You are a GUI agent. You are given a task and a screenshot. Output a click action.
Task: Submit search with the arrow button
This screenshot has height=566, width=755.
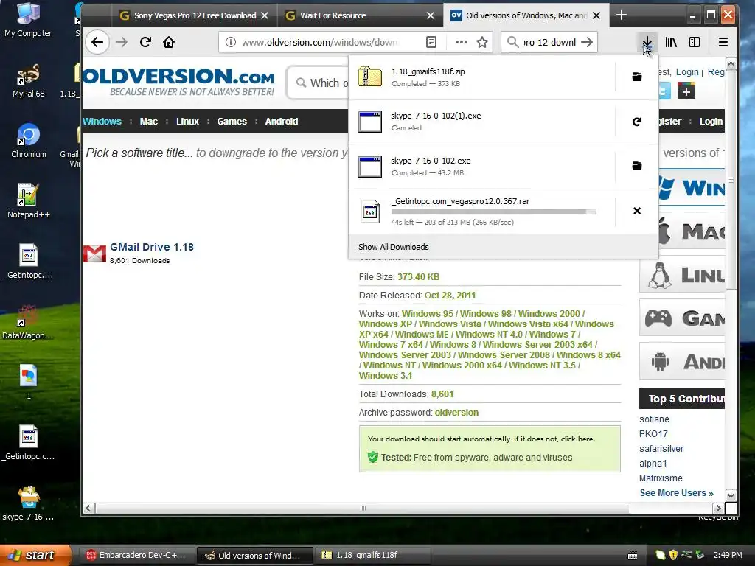pyautogui.click(x=586, y=42)
